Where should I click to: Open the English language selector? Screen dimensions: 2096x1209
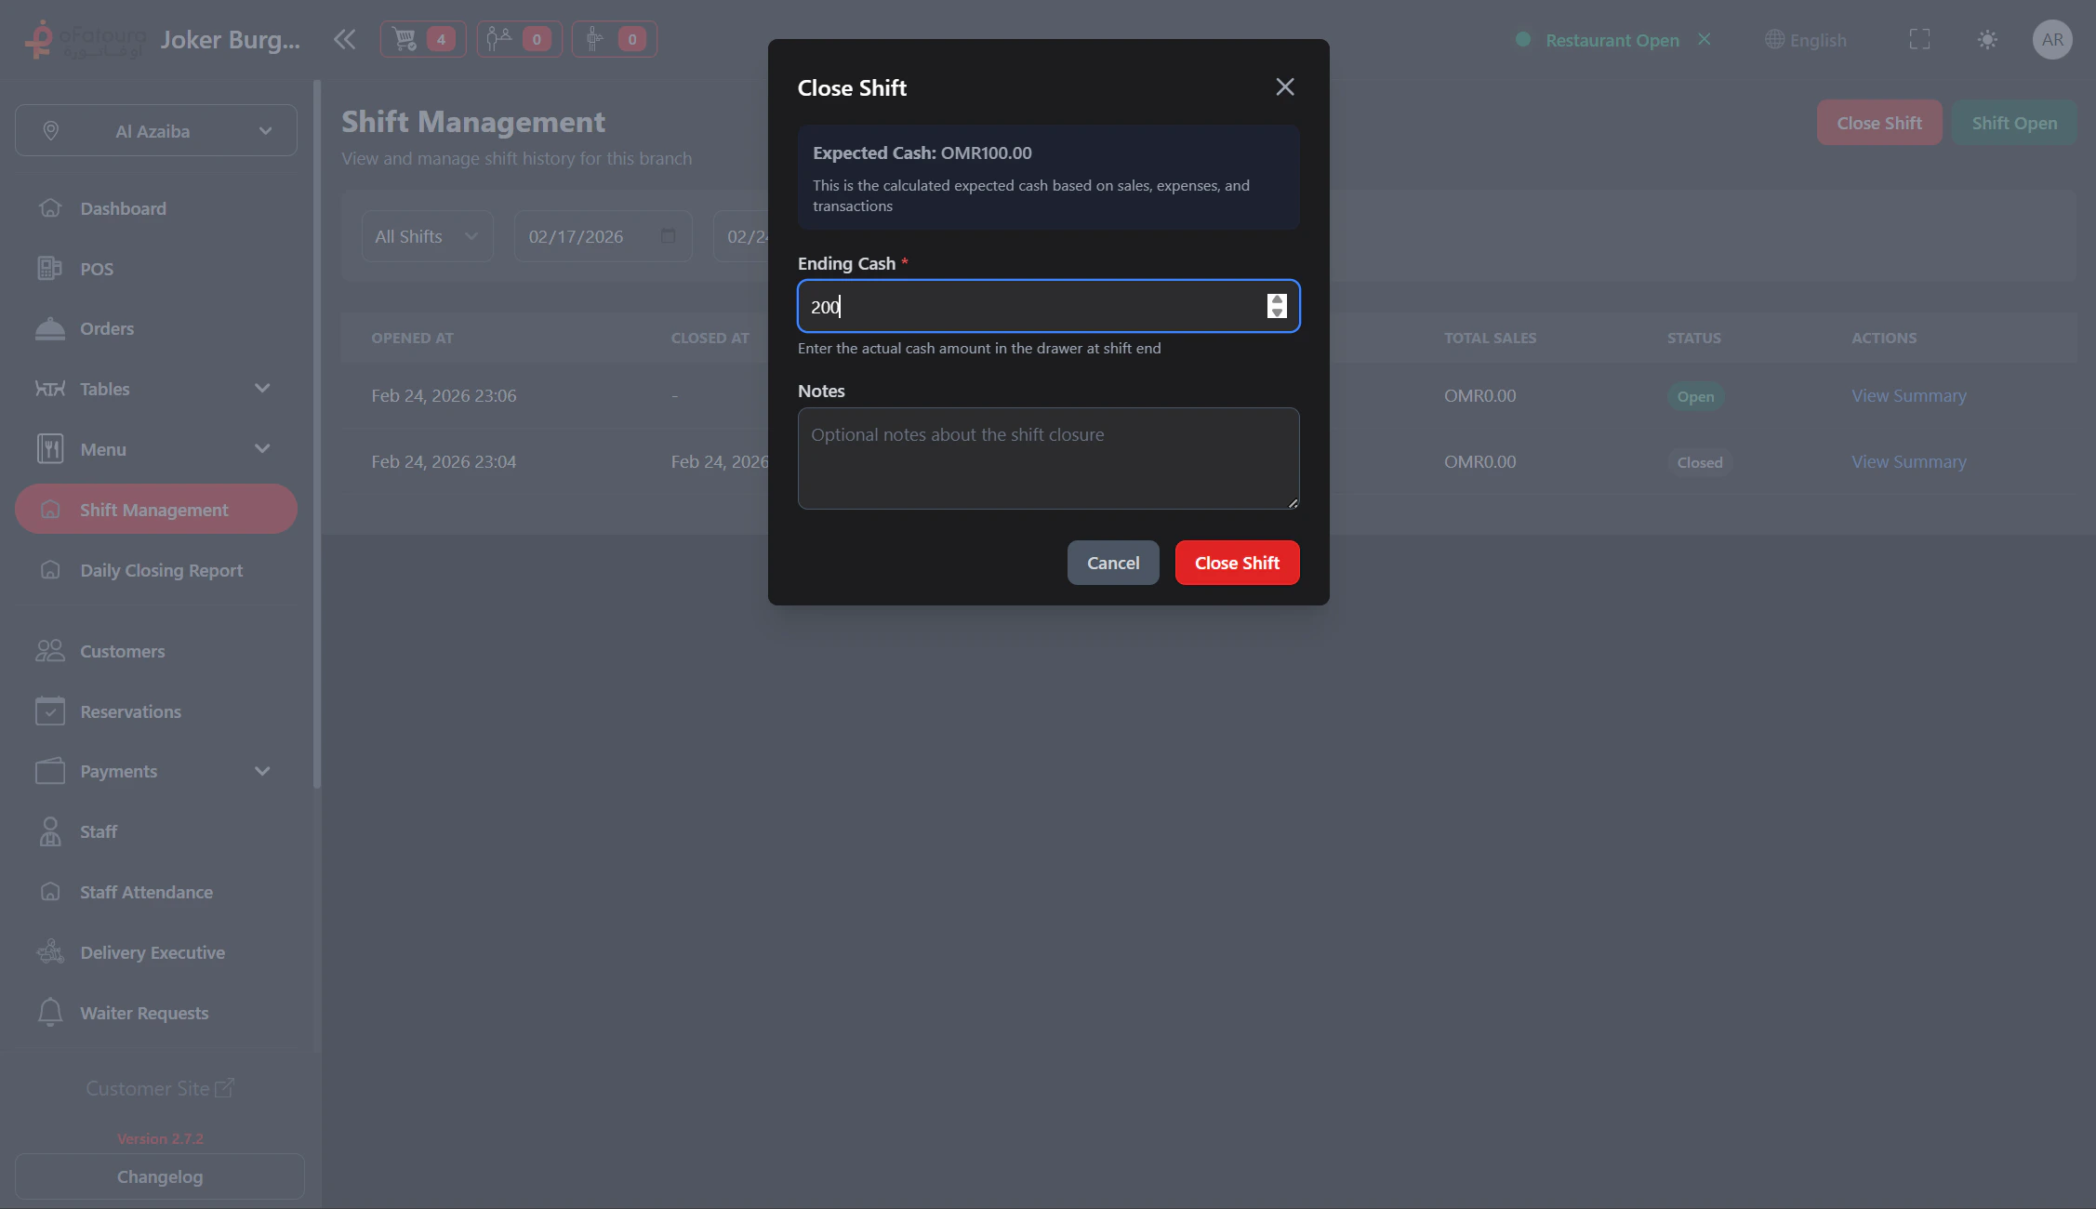1806,40
